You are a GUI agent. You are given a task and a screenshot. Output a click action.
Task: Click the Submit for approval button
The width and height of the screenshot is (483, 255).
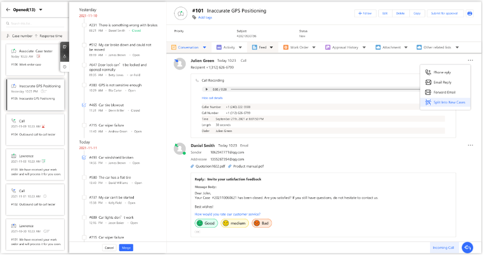[443, 13]
